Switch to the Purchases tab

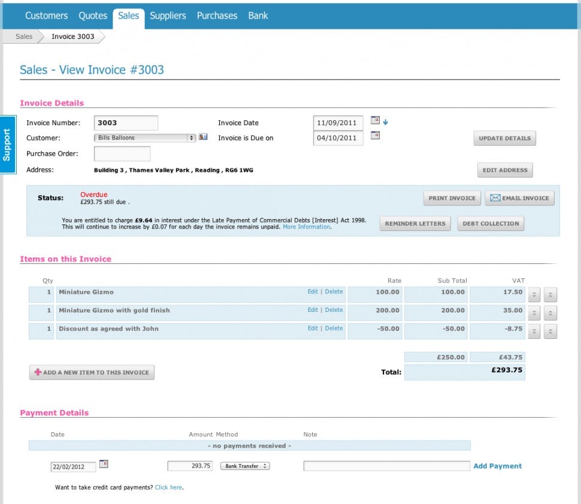coord(217,16)
